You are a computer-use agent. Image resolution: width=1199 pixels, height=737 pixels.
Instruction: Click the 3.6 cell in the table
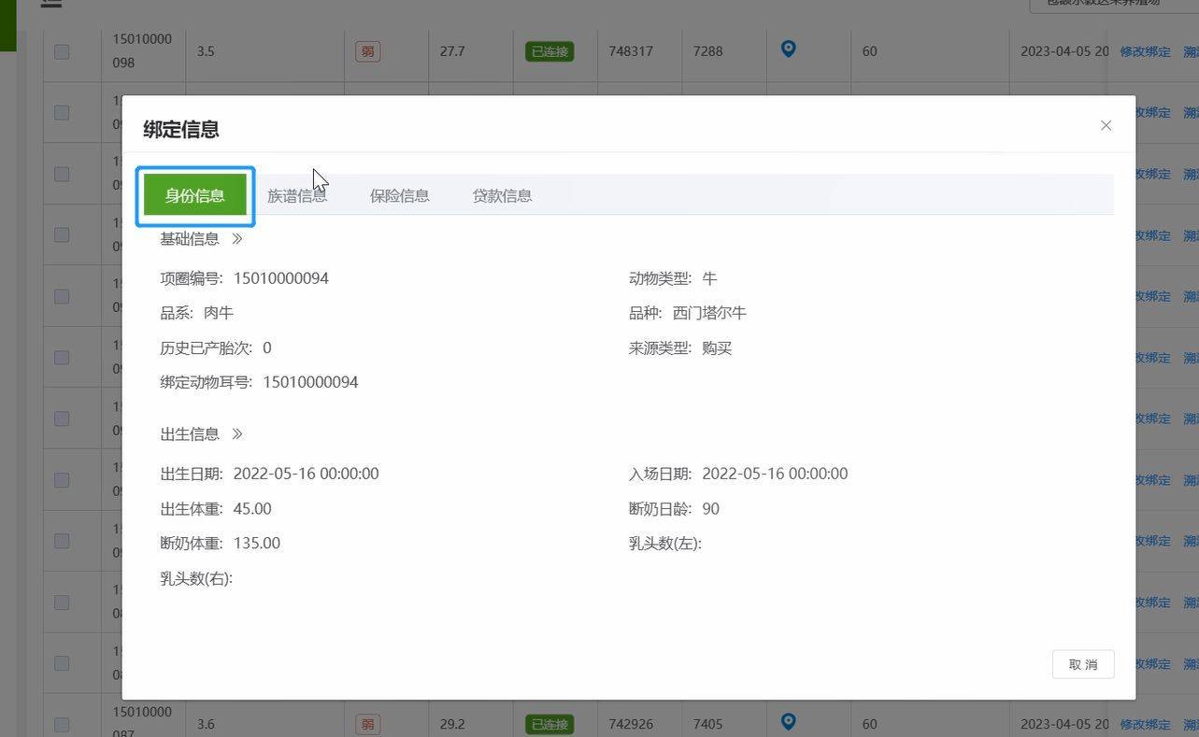click(206, 724)
